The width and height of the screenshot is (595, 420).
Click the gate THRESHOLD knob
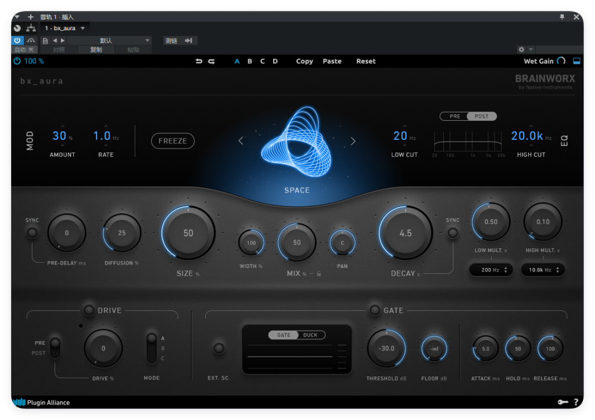(386, 349)
